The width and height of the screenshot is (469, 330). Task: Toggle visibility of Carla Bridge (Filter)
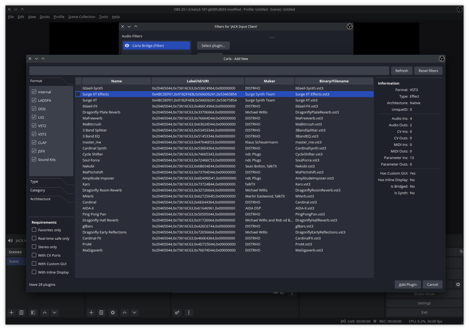click(127, 46)
